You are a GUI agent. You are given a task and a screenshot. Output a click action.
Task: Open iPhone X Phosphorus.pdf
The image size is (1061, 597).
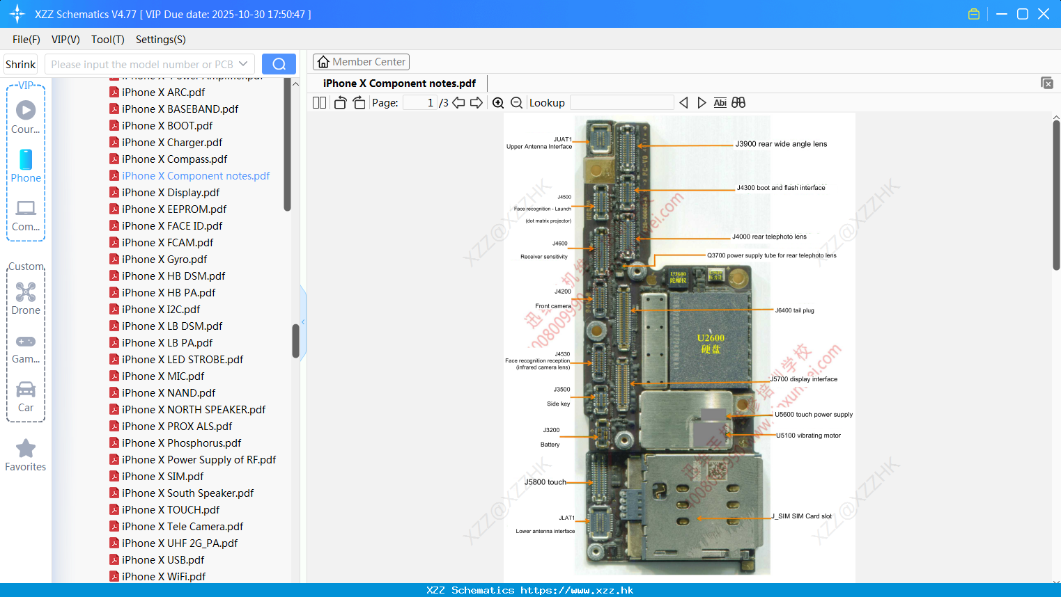pyautogui.click(x=176, y=443)
